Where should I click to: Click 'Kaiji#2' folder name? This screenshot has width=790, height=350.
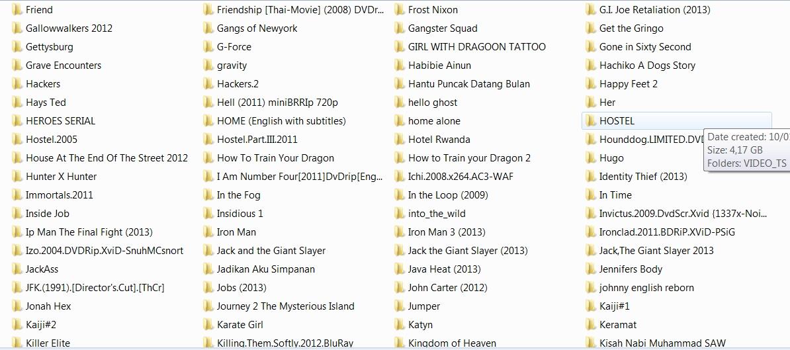tap(41, 325)
